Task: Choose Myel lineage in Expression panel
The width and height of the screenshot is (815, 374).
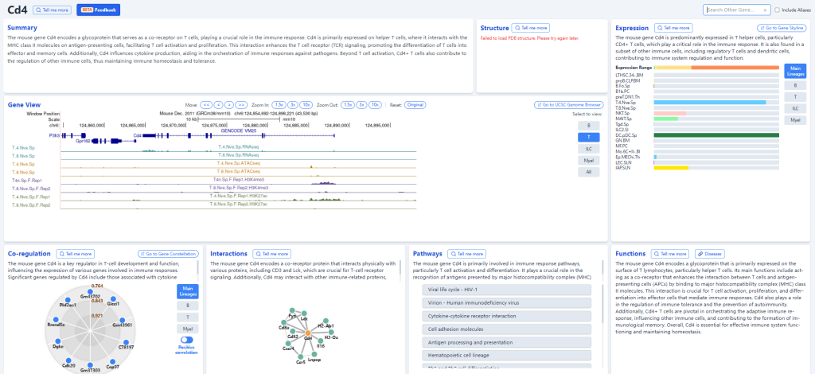Action: click(x=795, y=120)
